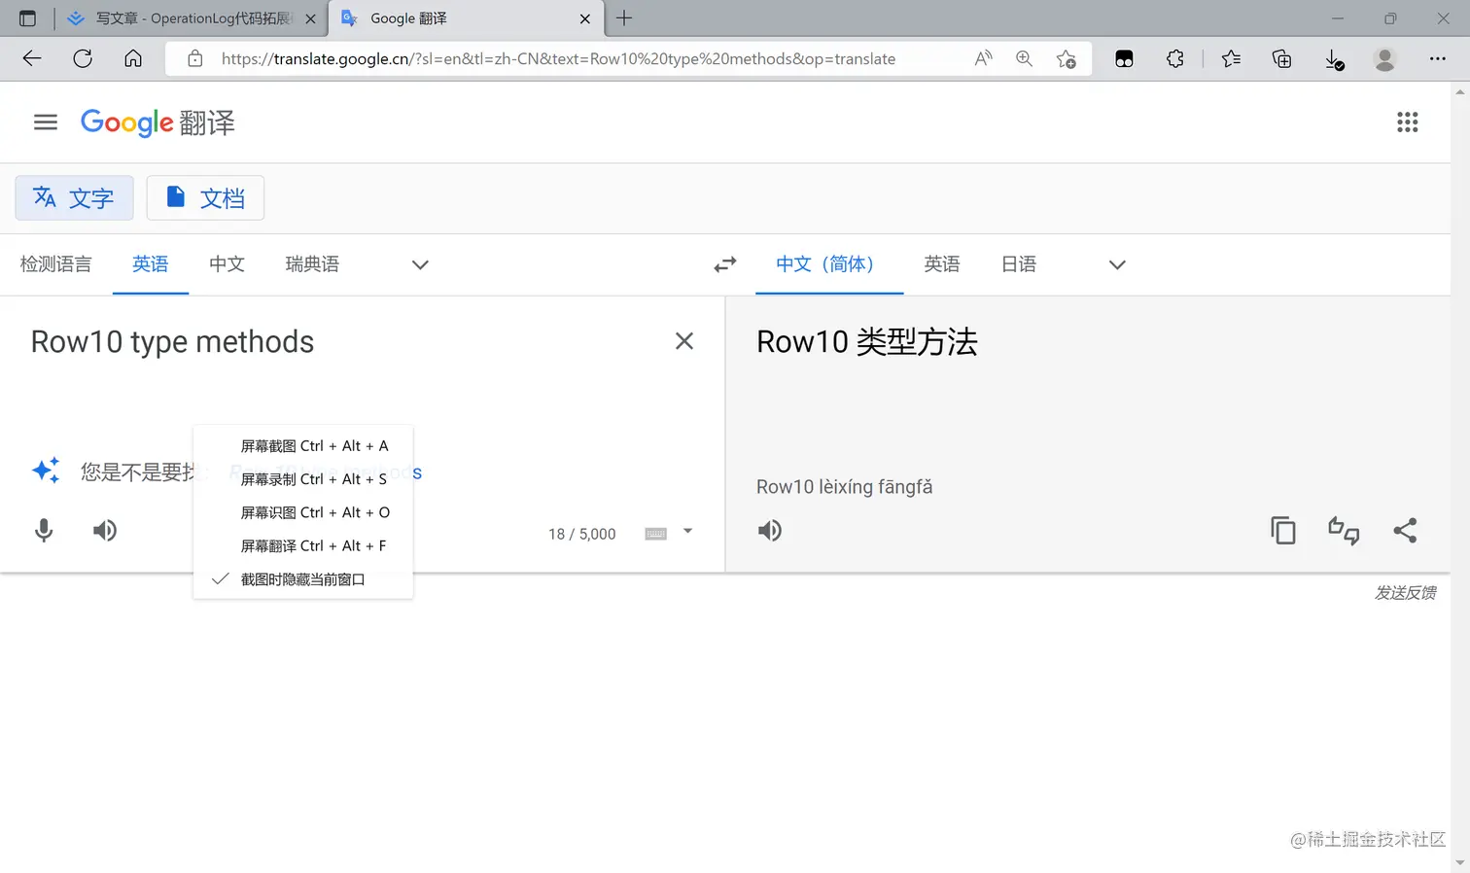Screen dimensions: 1470x873
Task: View site information lock icon
Action: click(x=195, y=58)
